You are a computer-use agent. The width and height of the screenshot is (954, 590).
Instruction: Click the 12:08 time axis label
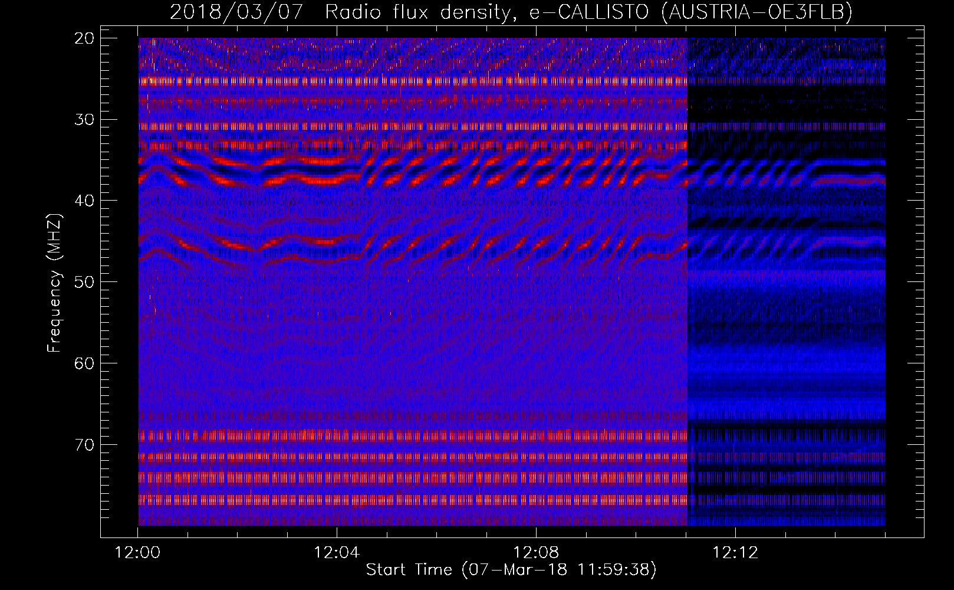[536, 553]
